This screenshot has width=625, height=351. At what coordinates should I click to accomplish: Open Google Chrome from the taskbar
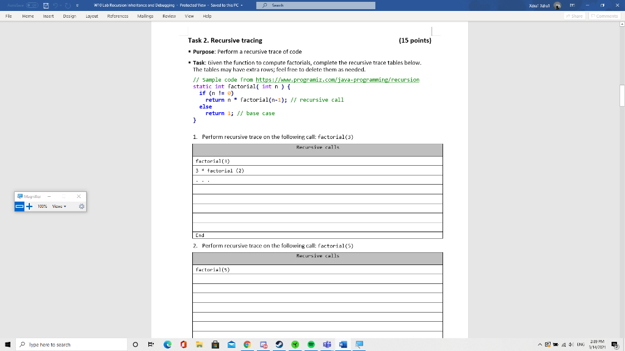coord(247,344)
